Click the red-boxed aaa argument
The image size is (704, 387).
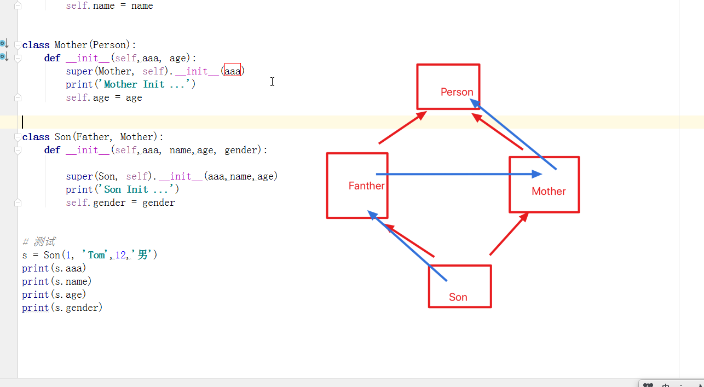[233, 71]
